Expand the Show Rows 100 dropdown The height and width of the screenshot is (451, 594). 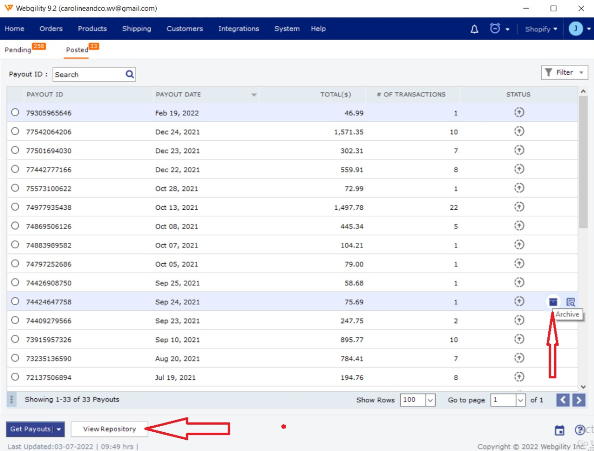coord(430,400)
